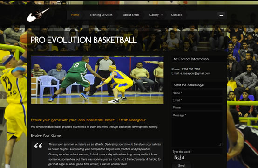The height and width of the screenshot is (168, 258).
Task: Select the Phone input field
Action: [x=197, y=108]
